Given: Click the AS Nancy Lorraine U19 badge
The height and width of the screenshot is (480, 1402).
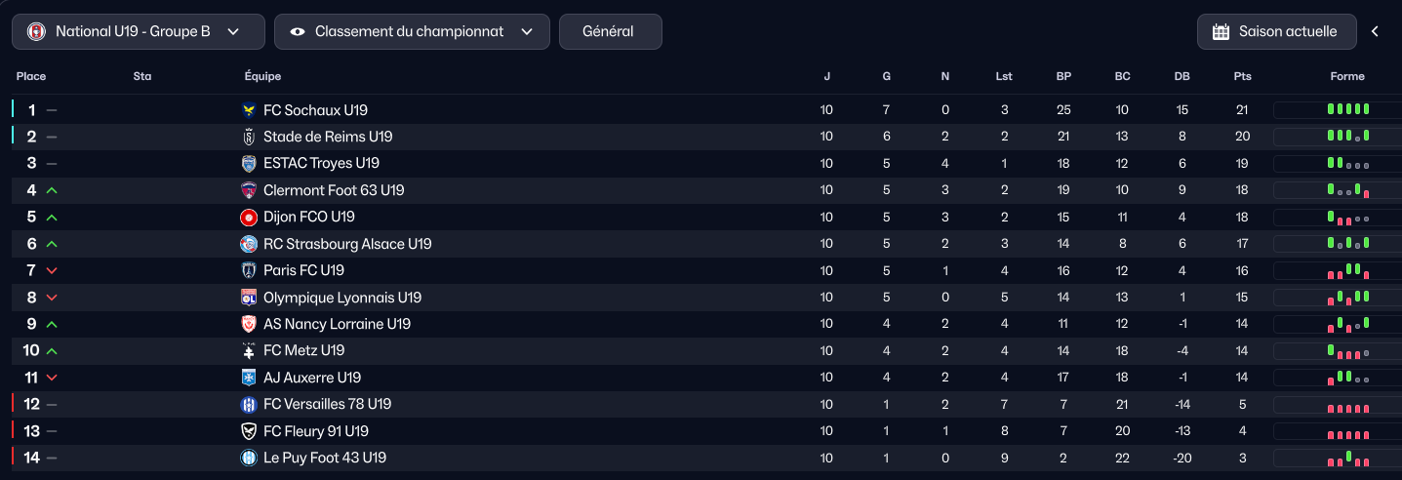Looking at the screenshot, I should pyautogui.click(x=248, y=324).
